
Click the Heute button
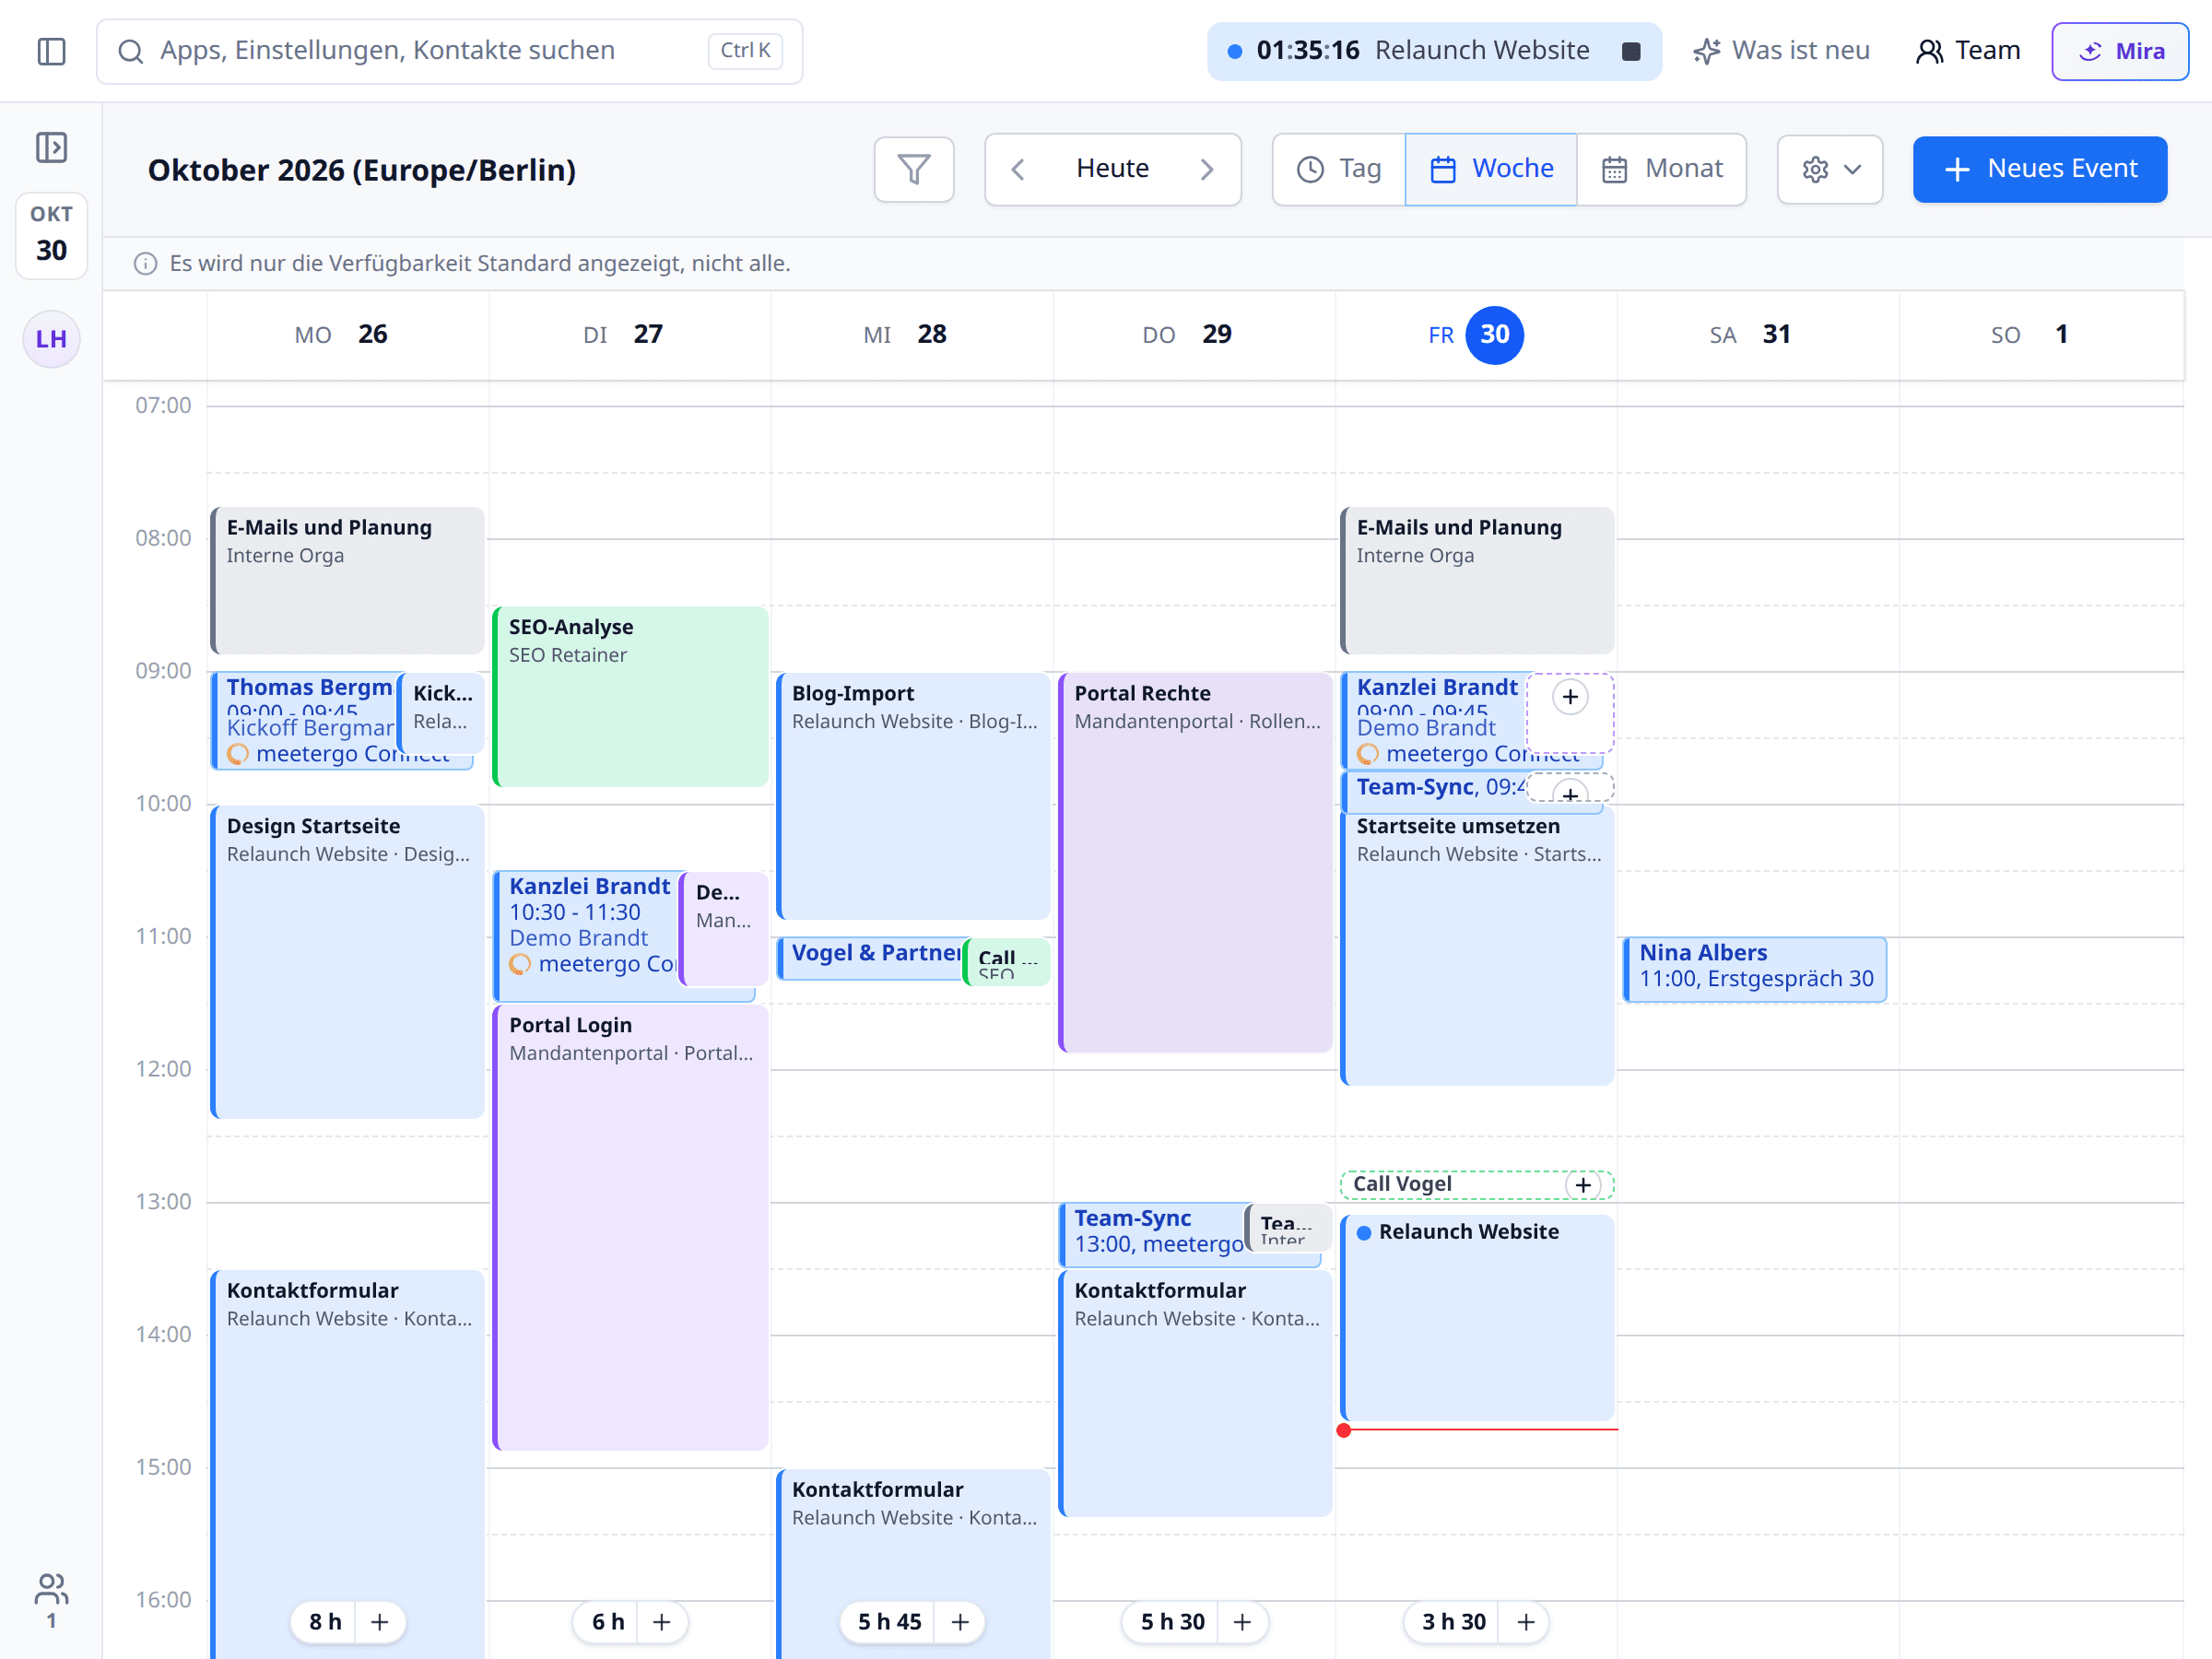pyautogui.click(x=1112, y=169)
